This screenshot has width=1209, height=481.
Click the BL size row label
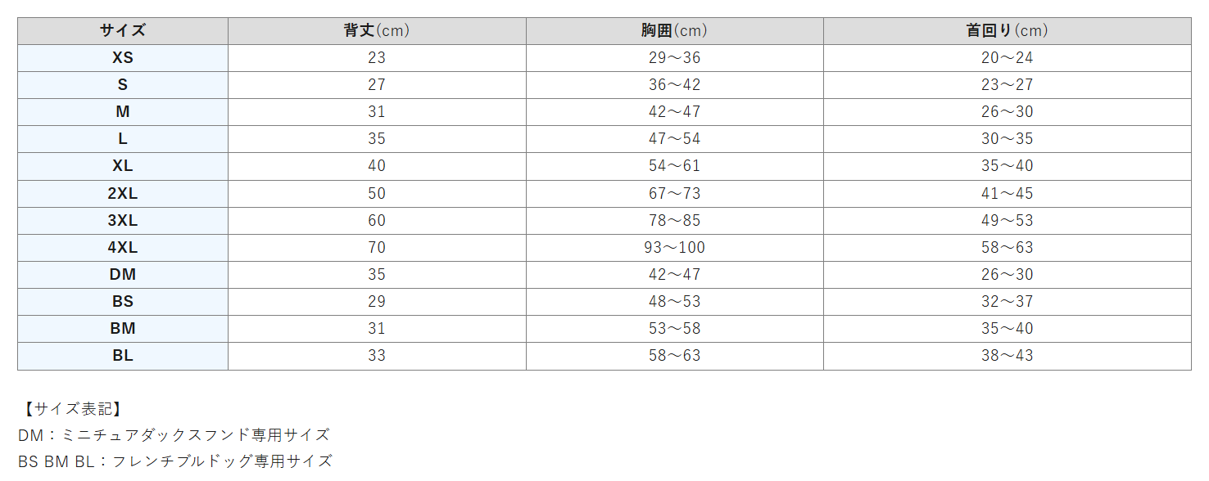pyautogui.click(x=123, y=356)
